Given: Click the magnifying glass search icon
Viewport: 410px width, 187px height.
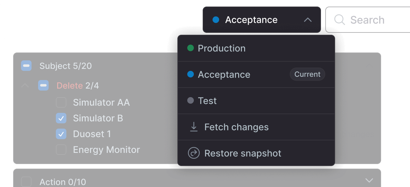Looking at the screenshot, I should (339, 20).
